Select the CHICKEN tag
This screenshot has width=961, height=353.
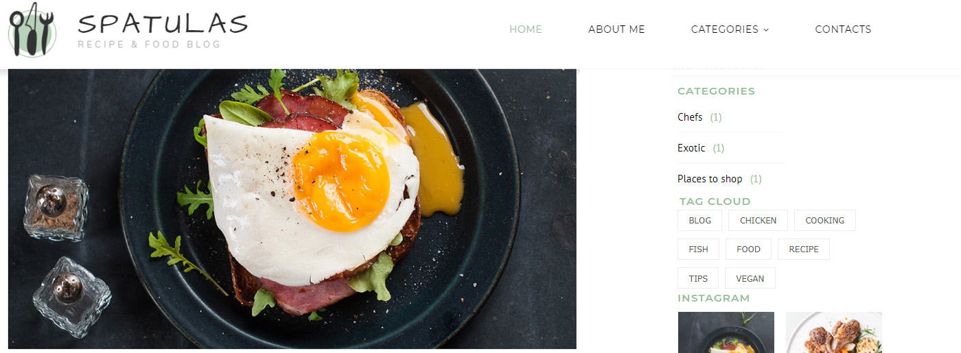click(758, 221)
